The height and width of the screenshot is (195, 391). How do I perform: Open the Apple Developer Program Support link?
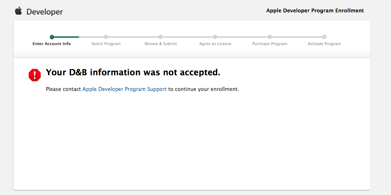point(124,89)
